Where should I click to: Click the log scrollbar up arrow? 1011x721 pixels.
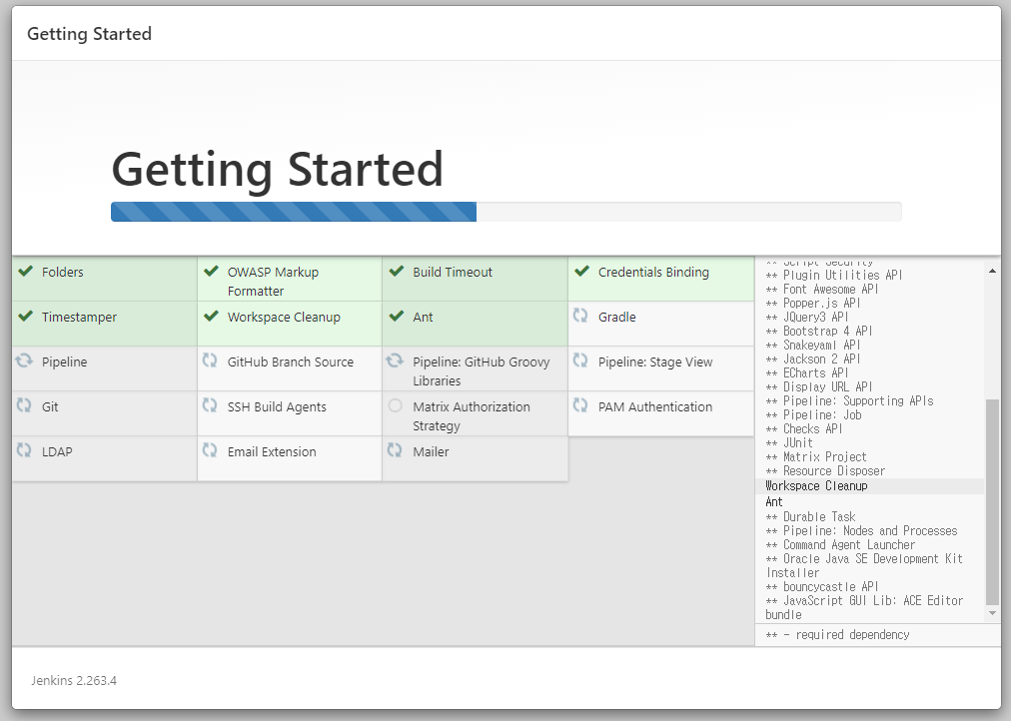pos(992,272)
